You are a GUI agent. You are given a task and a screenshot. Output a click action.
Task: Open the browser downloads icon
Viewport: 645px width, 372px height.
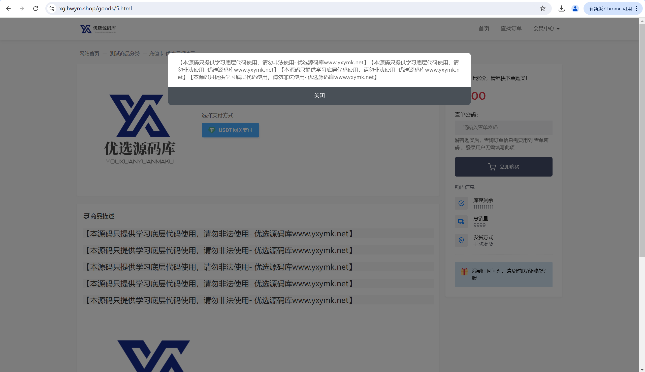point(561,8)
